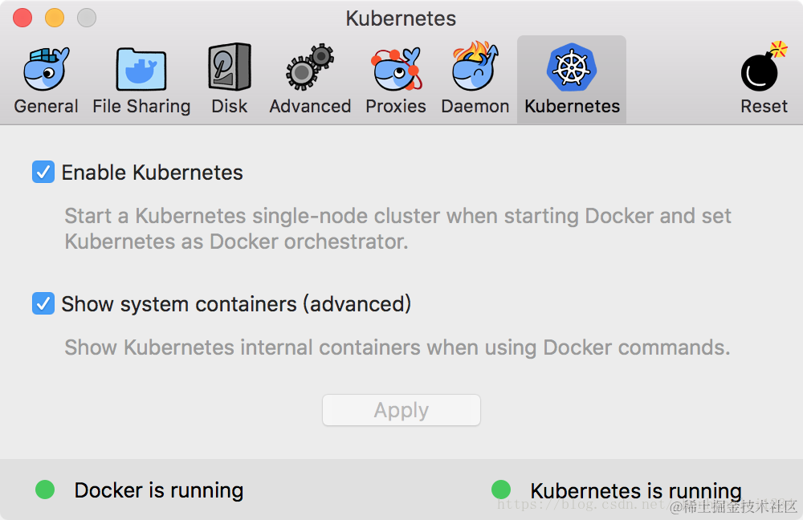Select the Proxies whale icon
This screenshot has height=520, width=803.
pos(396,68)
